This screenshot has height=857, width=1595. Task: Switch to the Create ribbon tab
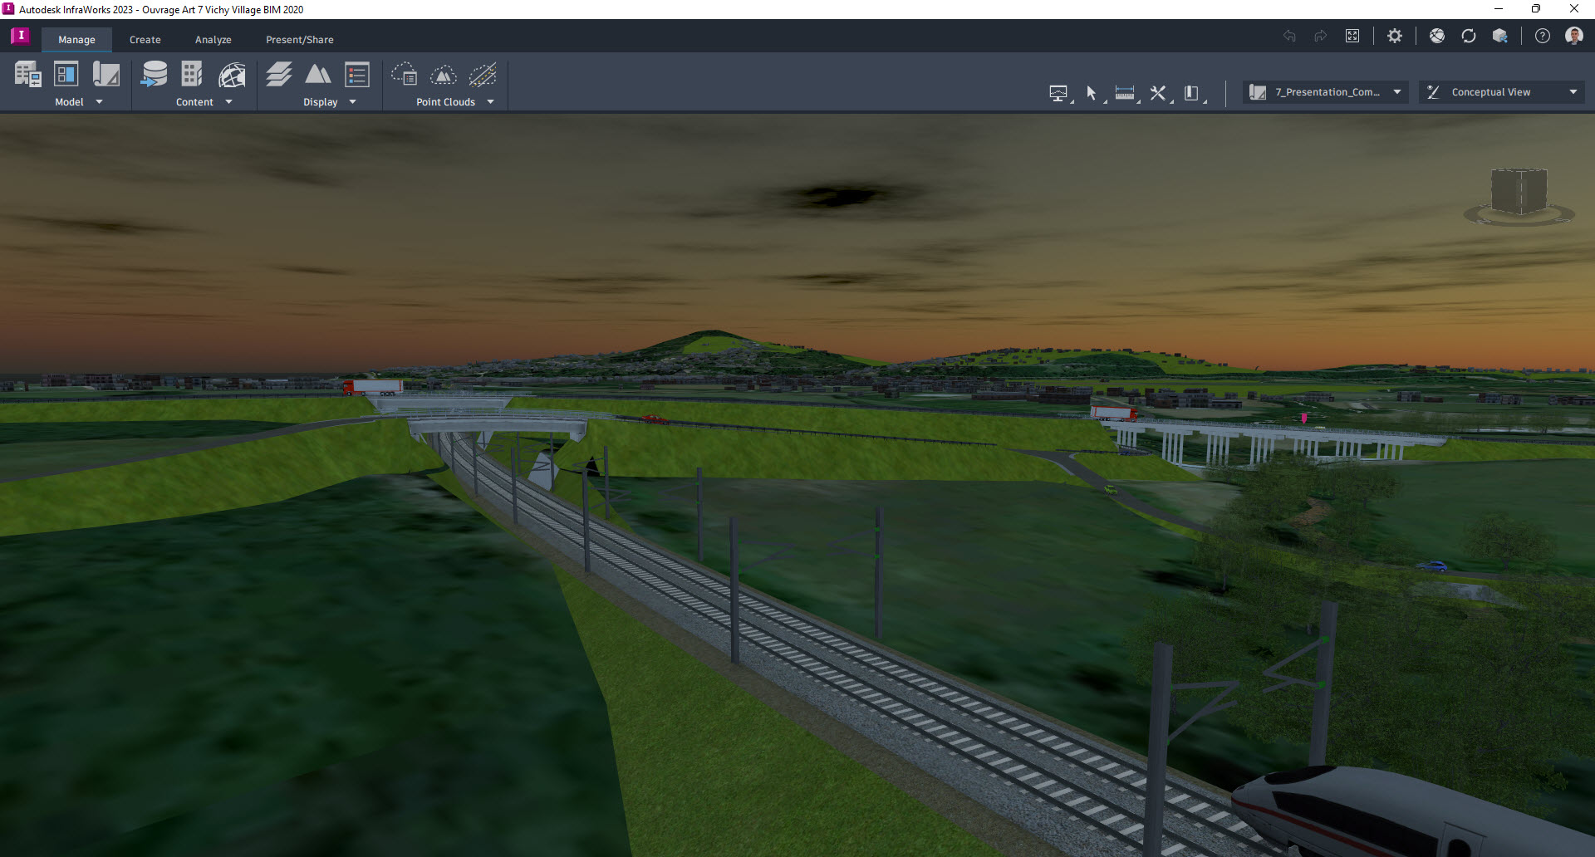[x=145, y=39]
